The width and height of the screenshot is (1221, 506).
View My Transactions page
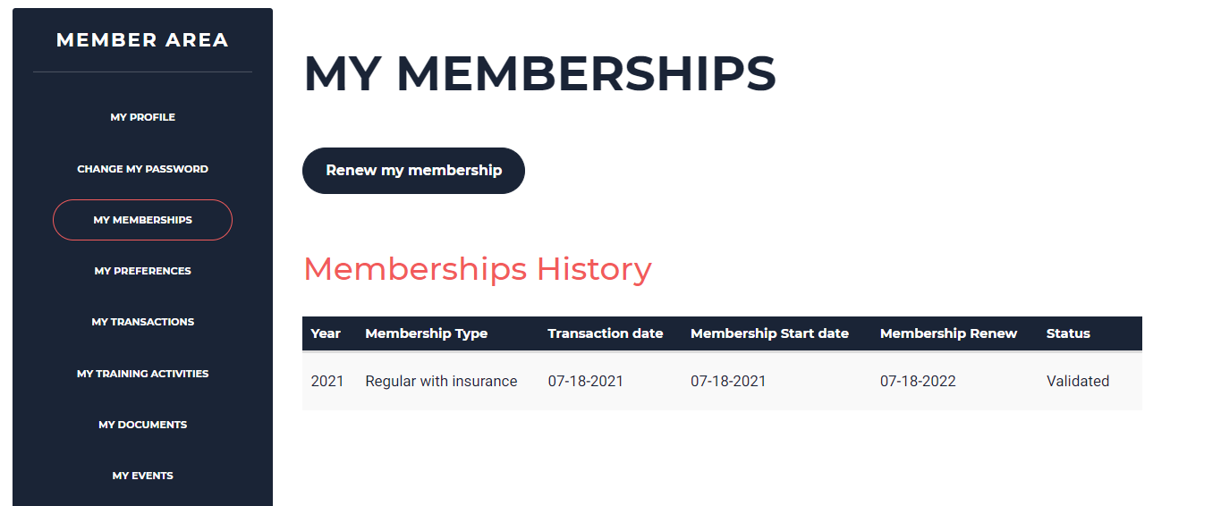click(x=142, y=322)
